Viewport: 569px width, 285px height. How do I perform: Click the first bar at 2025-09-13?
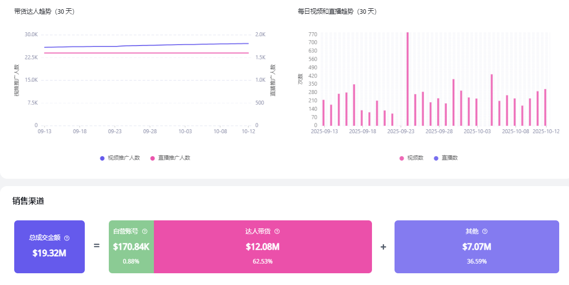pyautogui.click(x=323, y=113)
